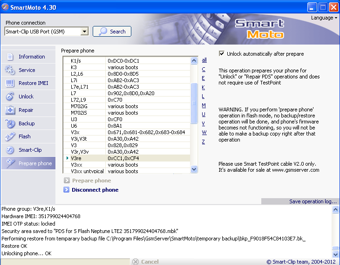Select the V3r,V3v model row
The image size is (340, 265).
(x=127, y=151)
